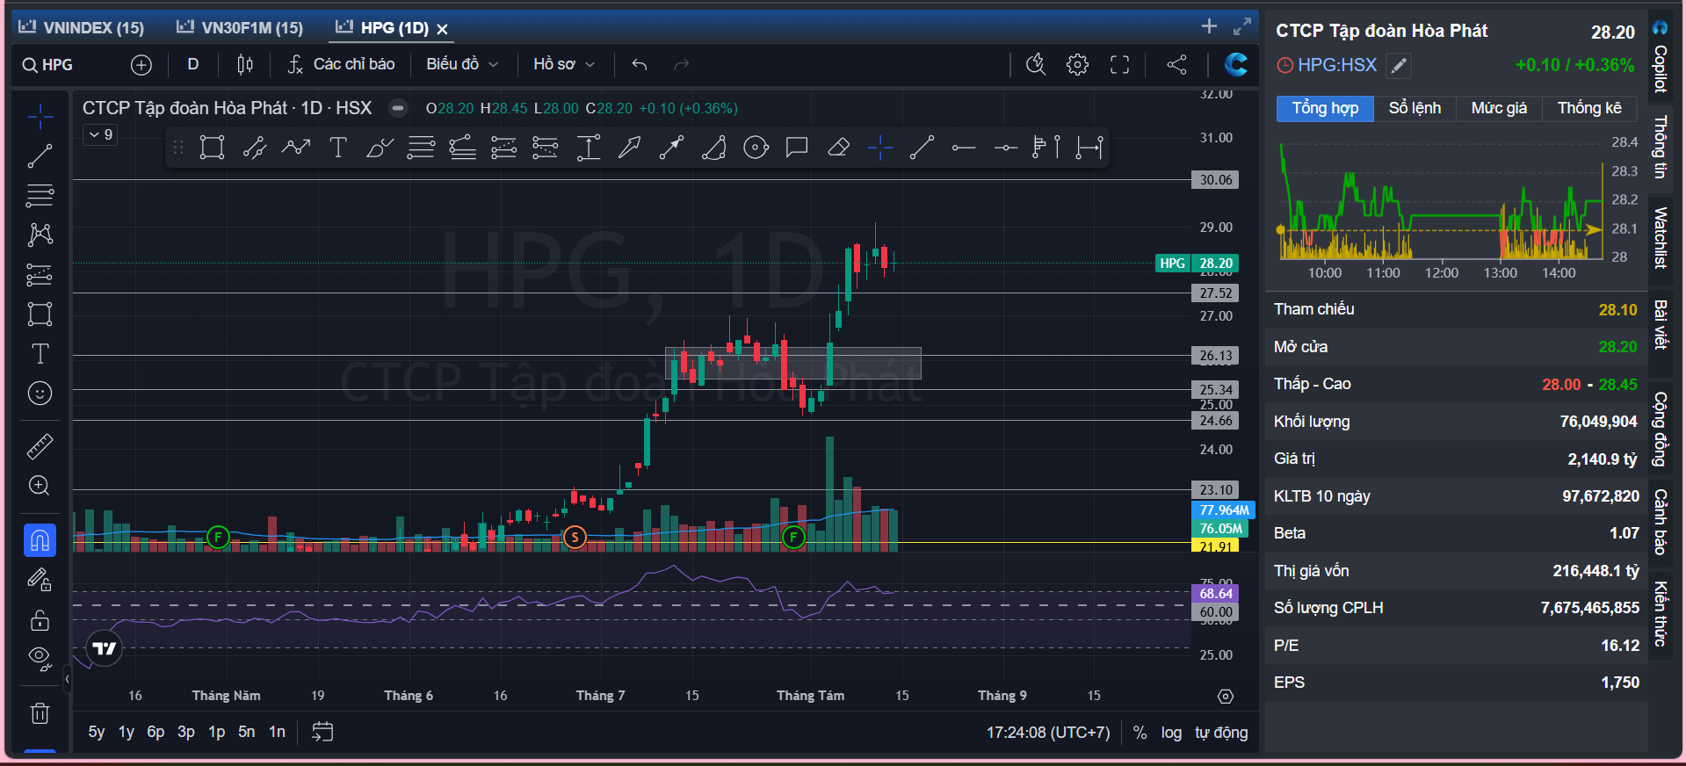Open the emoji icons tool in left sidebar
The image size is (1686, 766).
[40, 394]
